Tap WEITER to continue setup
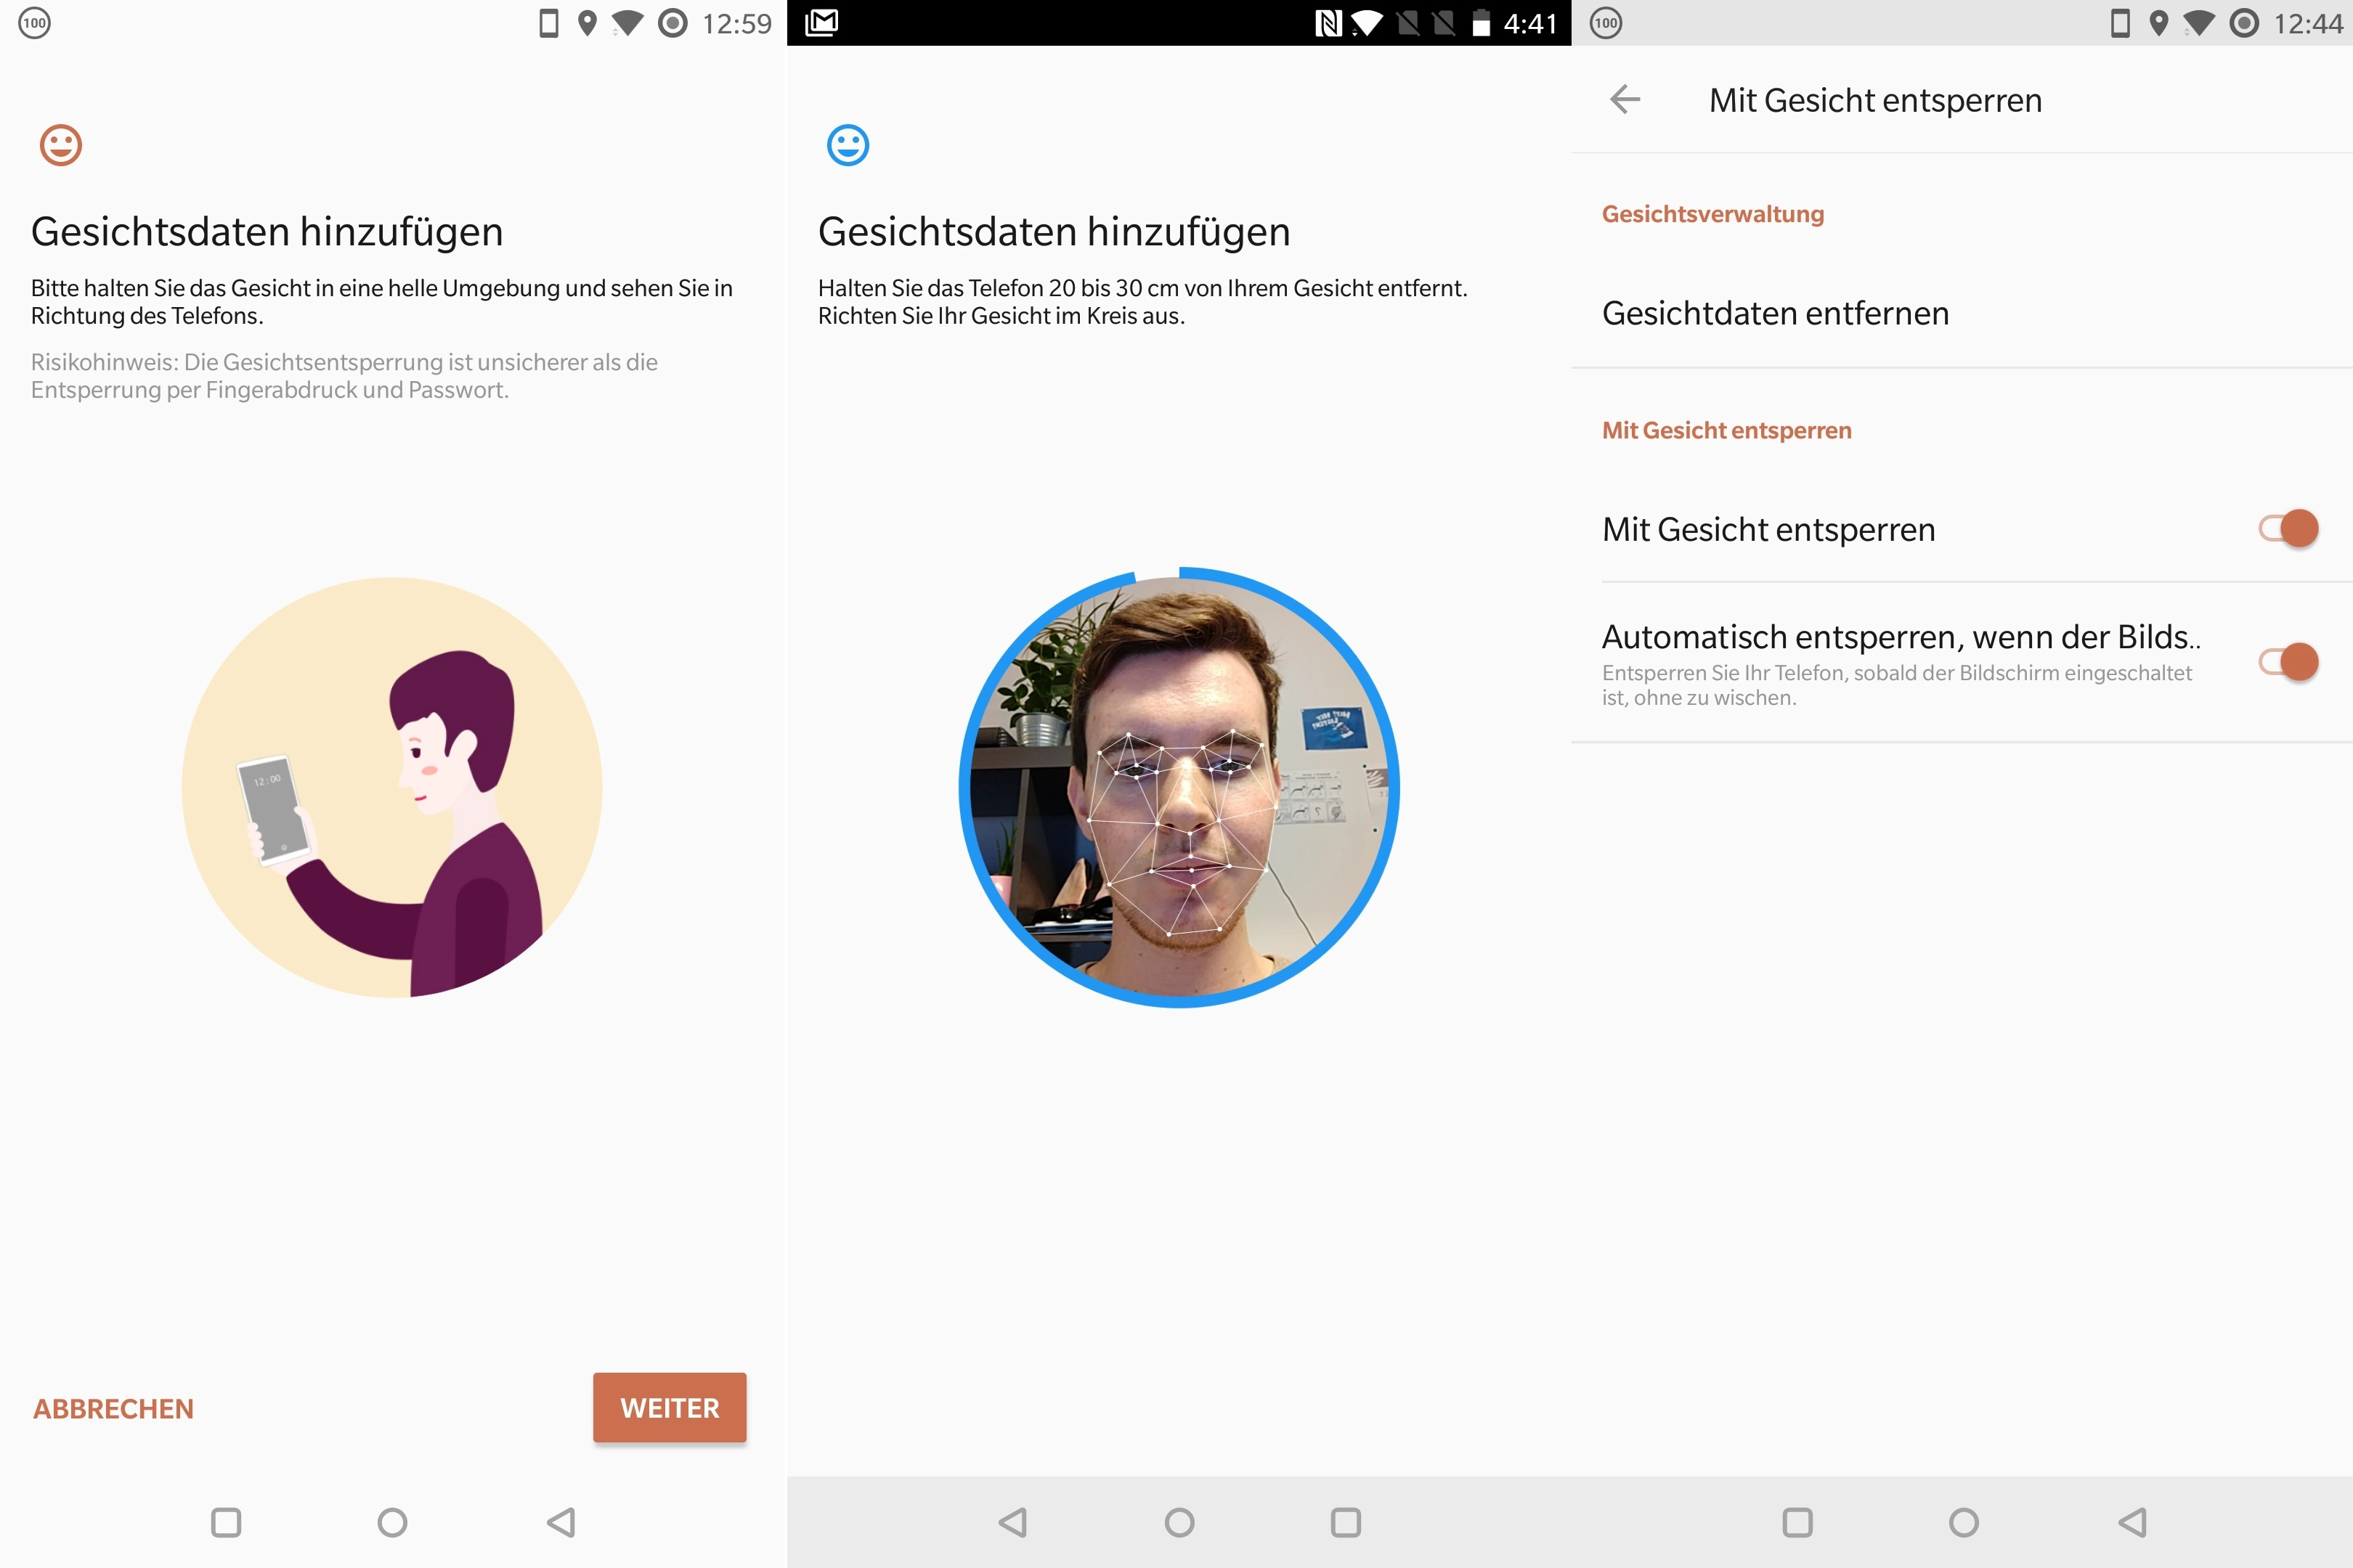 tap(670, 1407)
